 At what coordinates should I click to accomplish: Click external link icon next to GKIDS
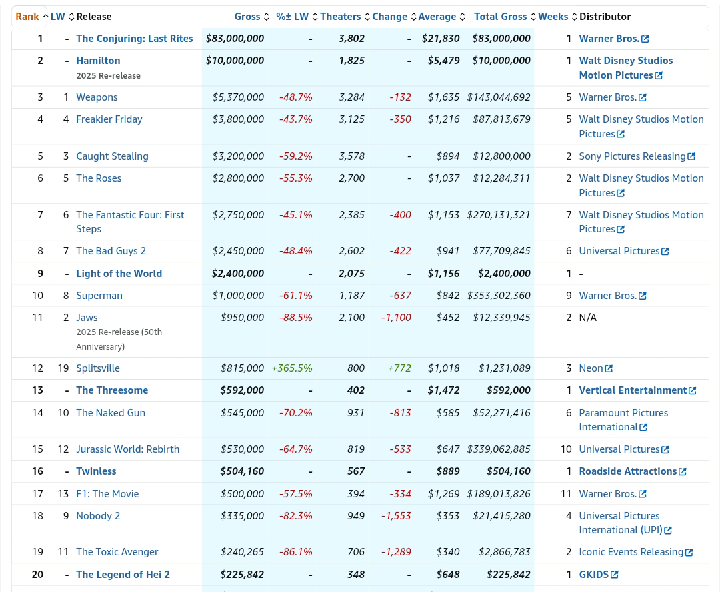[x=615, y=575]
